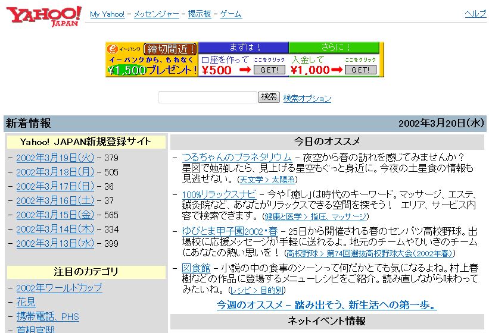The width and height of the screenshot is (489, 333).
Task: Click the 検索 search button
Action: [269, 97]
